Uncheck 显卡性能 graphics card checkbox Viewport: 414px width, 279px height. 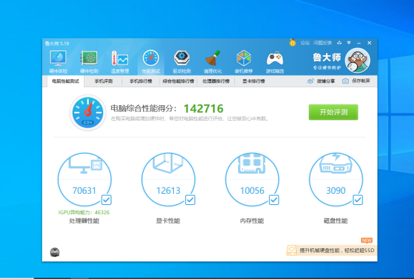190,200
